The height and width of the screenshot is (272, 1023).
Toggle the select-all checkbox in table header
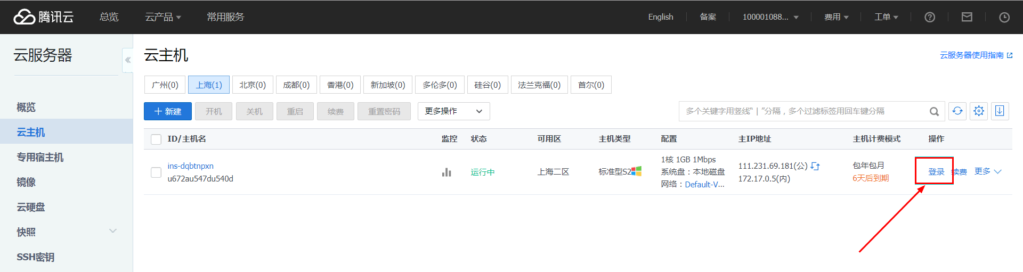(x=156, y=139)
